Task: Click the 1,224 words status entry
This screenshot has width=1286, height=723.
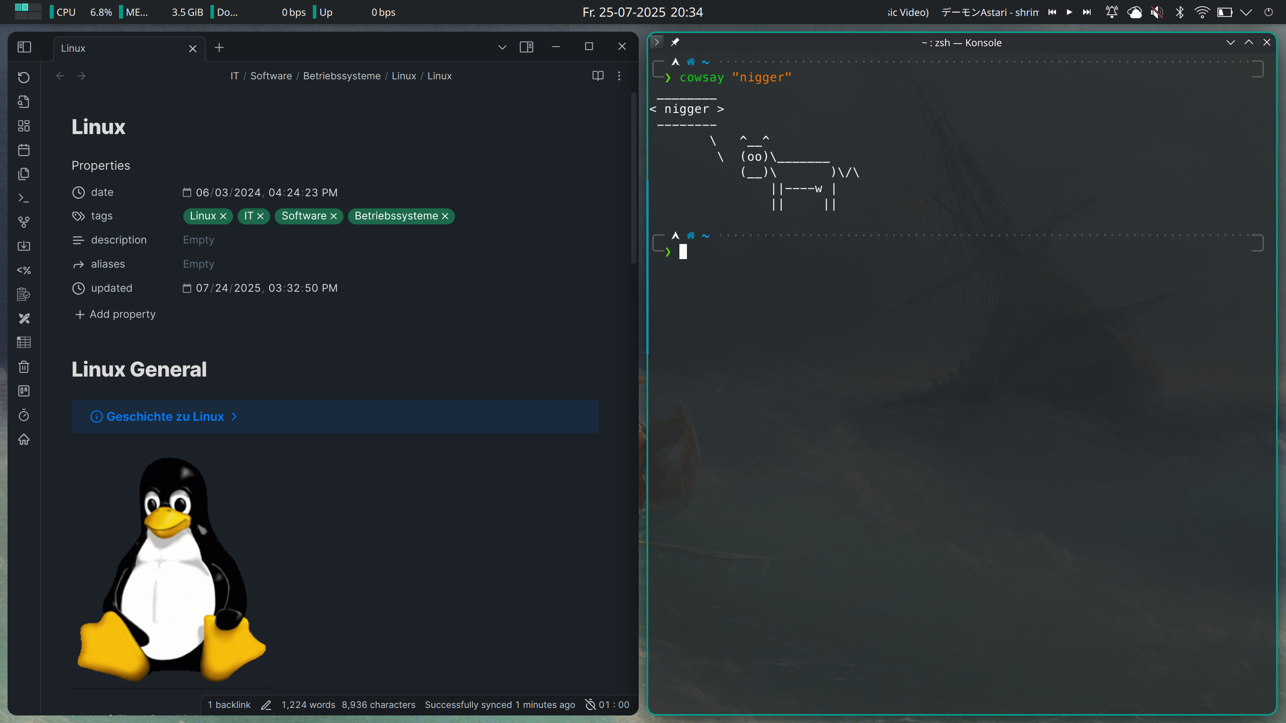Action: pos(308,705)
